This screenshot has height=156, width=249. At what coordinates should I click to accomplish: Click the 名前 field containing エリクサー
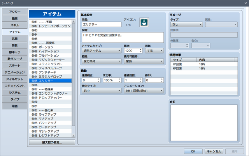pyautogui.click(x=102, y=24)
